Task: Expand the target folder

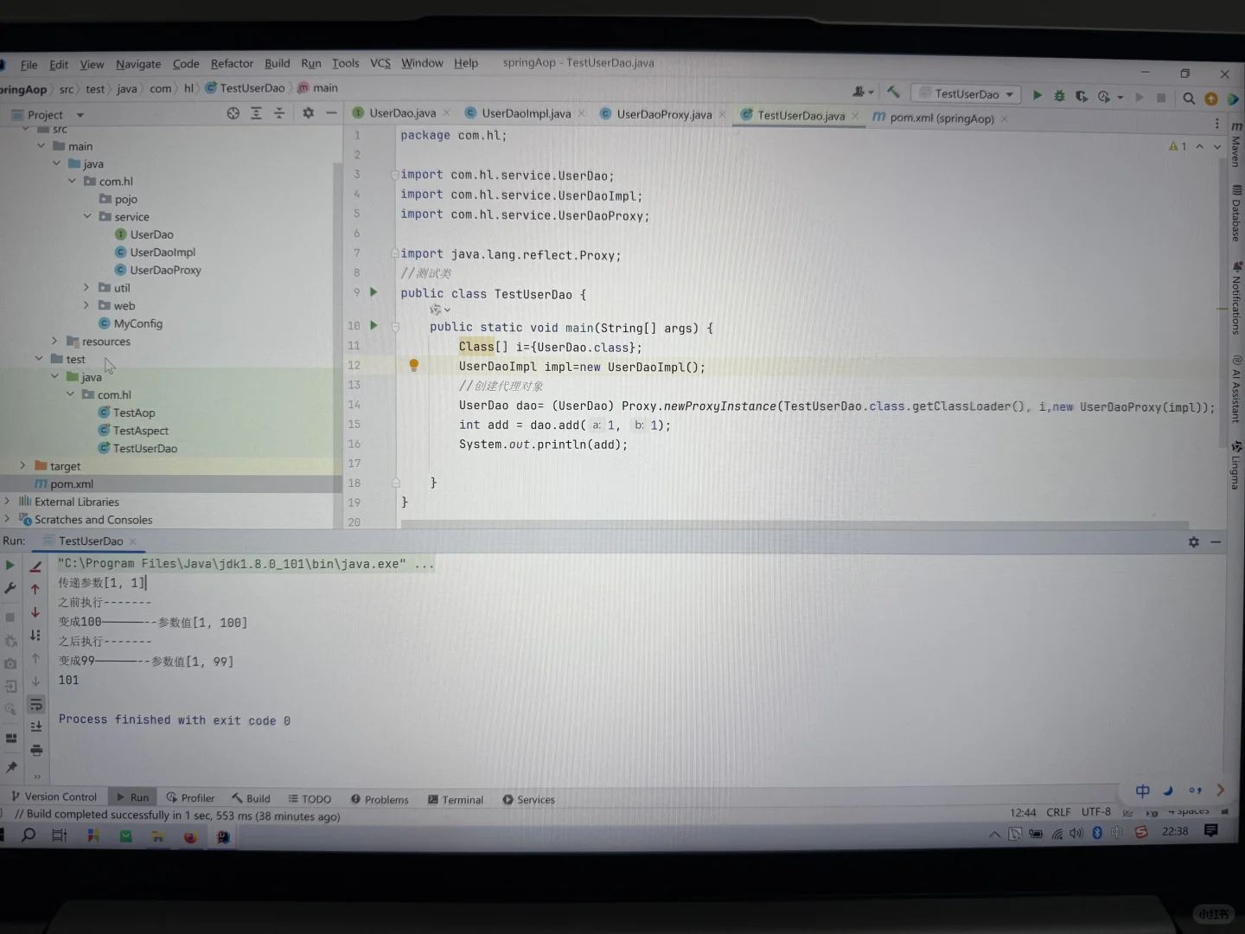Action: pyautogui.click(x=23, y=465)
